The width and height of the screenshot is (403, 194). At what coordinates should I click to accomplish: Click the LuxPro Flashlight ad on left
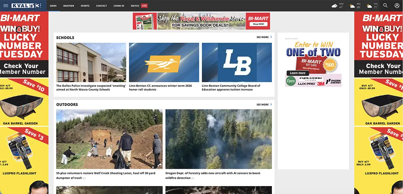pos(24,151)
